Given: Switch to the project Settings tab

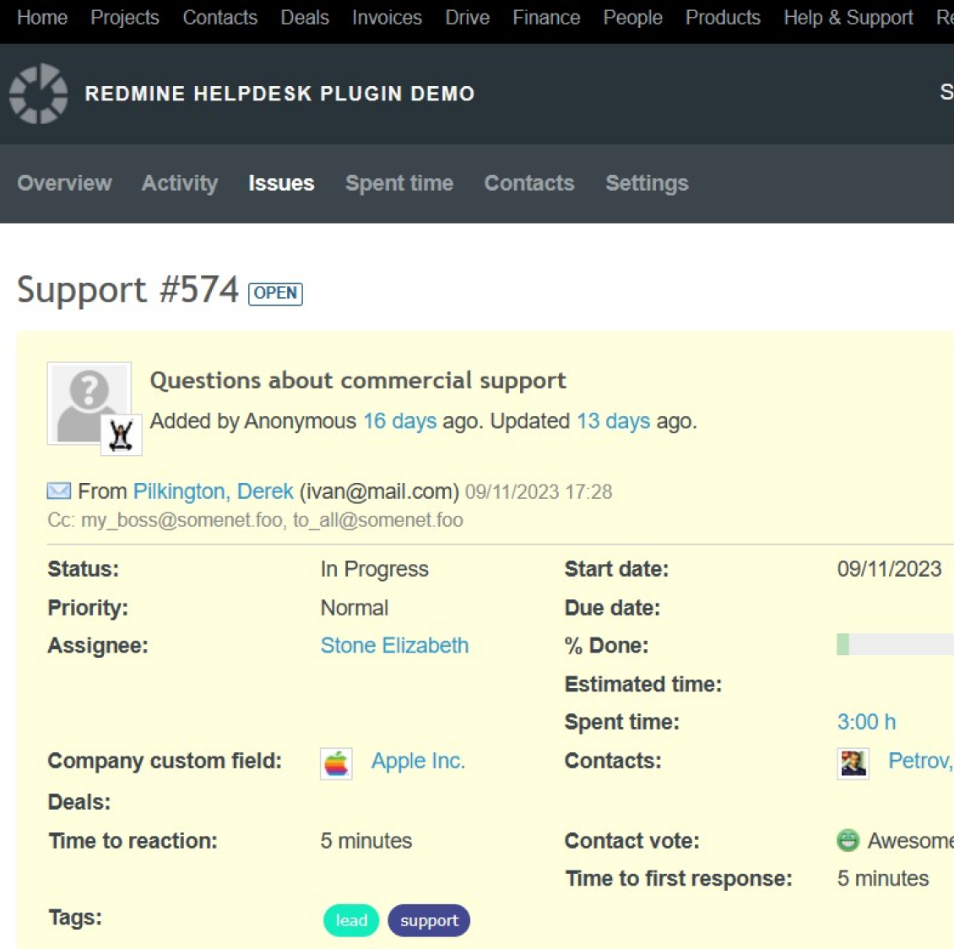Looking at the screenshot, I should coord(646,183).
